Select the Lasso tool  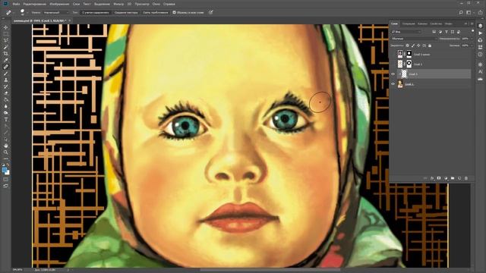pos(5,40)
